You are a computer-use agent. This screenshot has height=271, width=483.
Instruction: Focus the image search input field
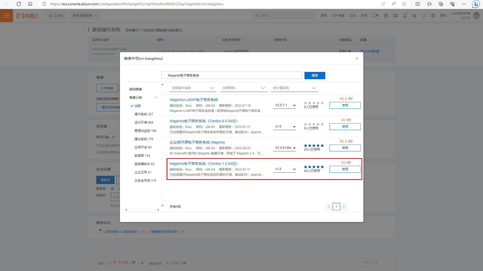(231, 75)
